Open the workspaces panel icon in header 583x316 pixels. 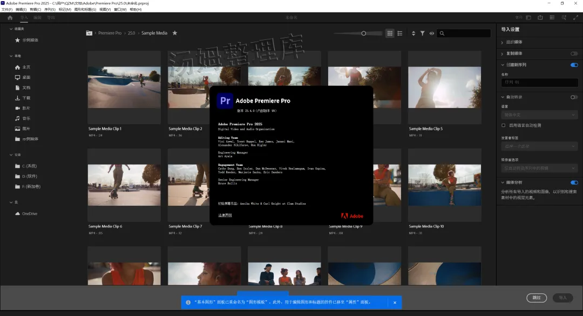[528, 17]
